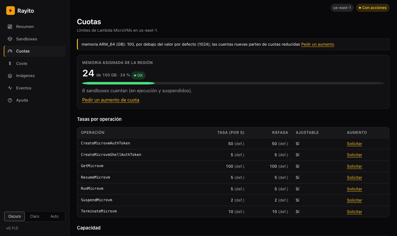The image size is (397, 236).
Task: Click Solicitar in the RunMicrovm row
Action: (x=355, y=189)
